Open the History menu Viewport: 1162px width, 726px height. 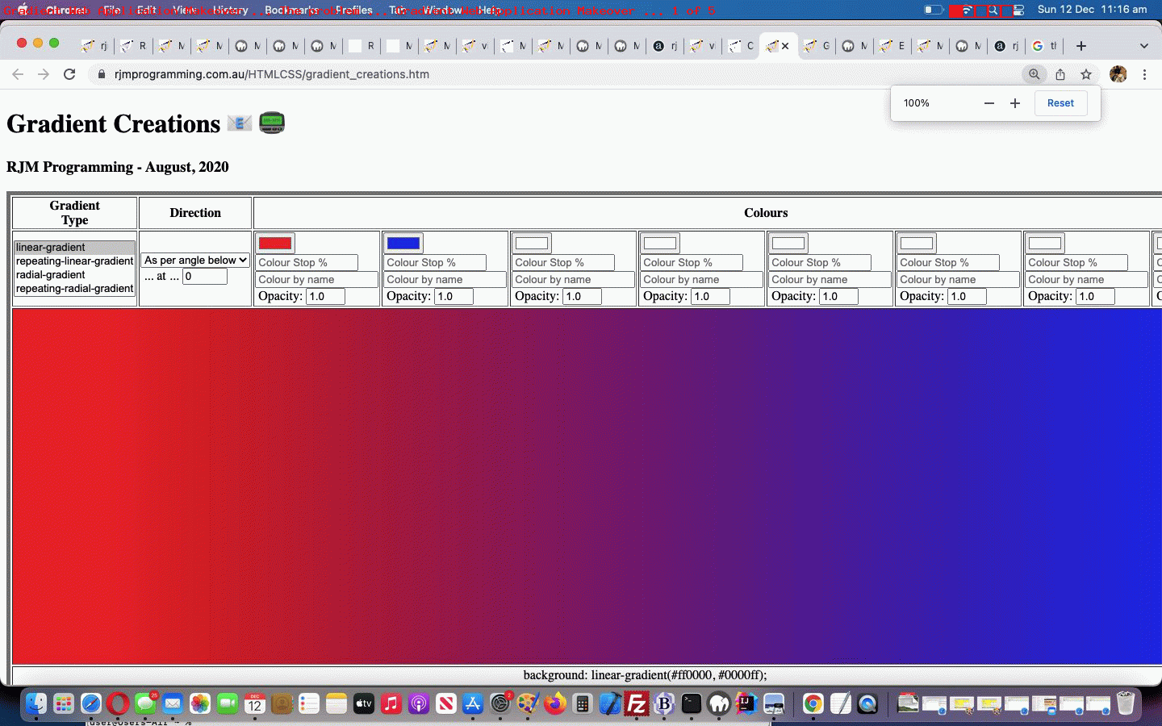(230, 10)
